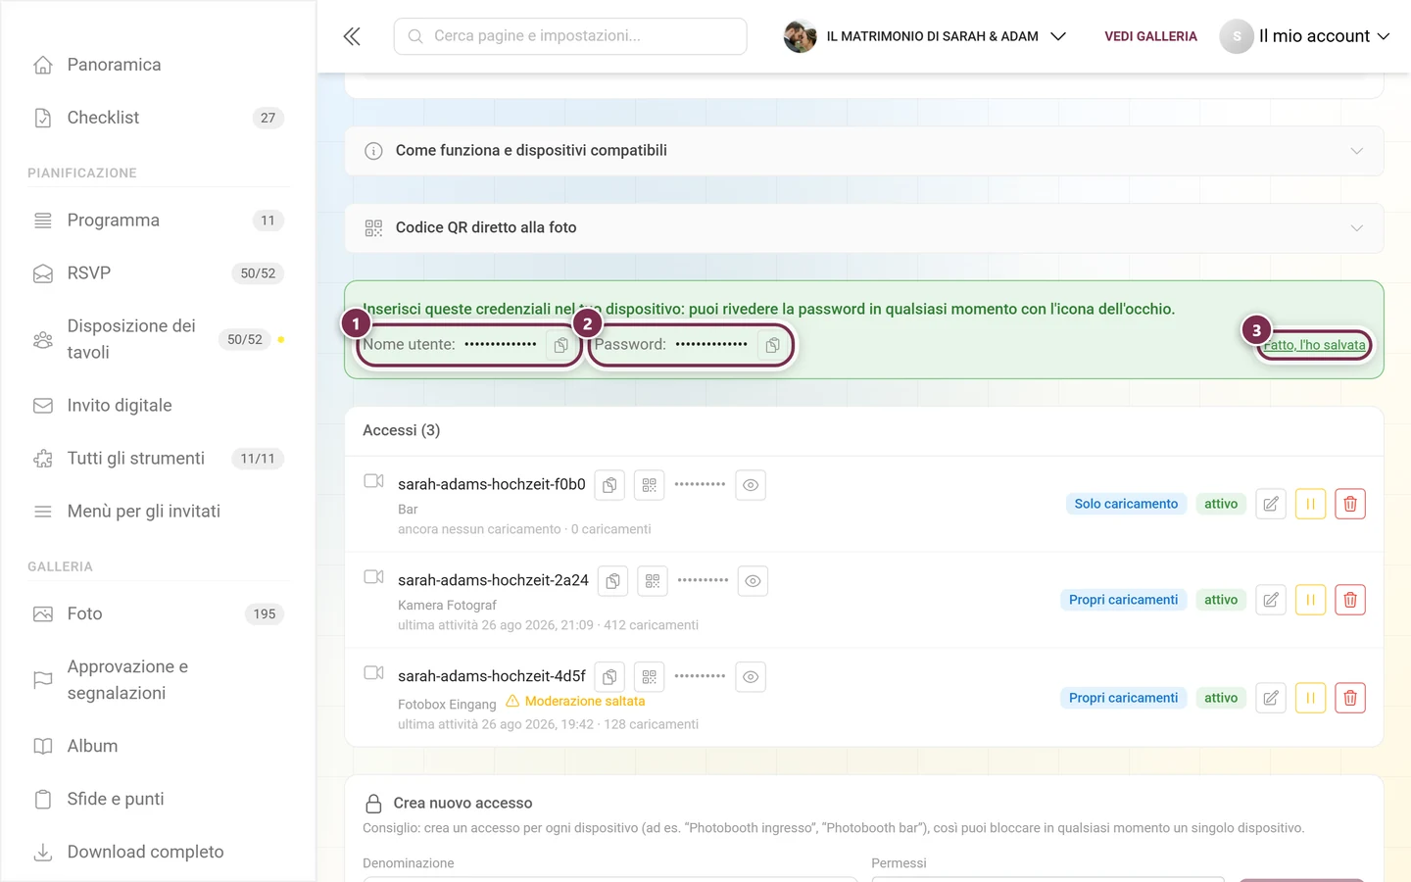Open VEDI GALLERIA link
This screenshot has width=1411, height=882.
tap(1150, 36)
